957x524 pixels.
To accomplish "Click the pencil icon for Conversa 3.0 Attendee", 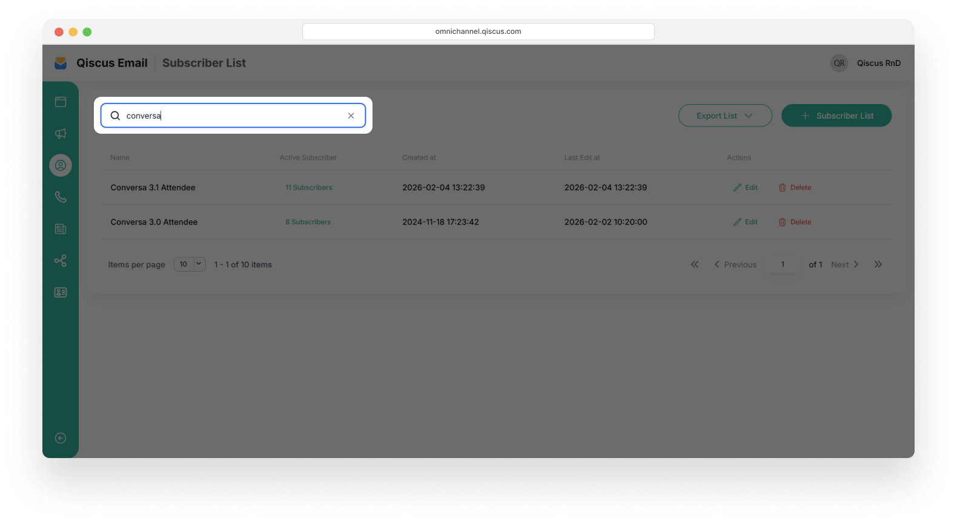I will [737, 222].
